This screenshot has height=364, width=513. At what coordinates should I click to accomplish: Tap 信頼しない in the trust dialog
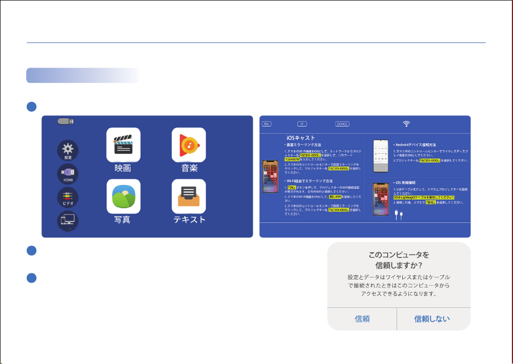432,319
